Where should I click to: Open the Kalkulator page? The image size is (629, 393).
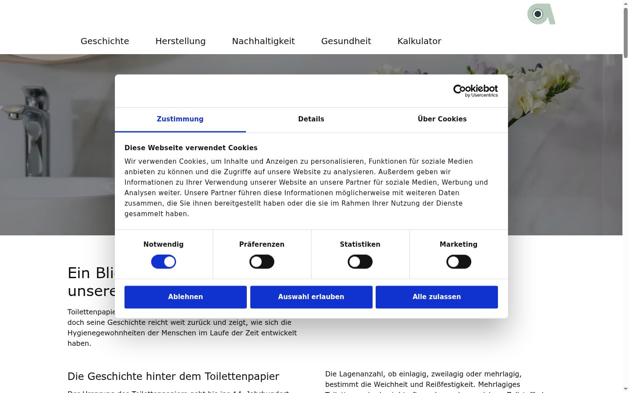[419, 41]
